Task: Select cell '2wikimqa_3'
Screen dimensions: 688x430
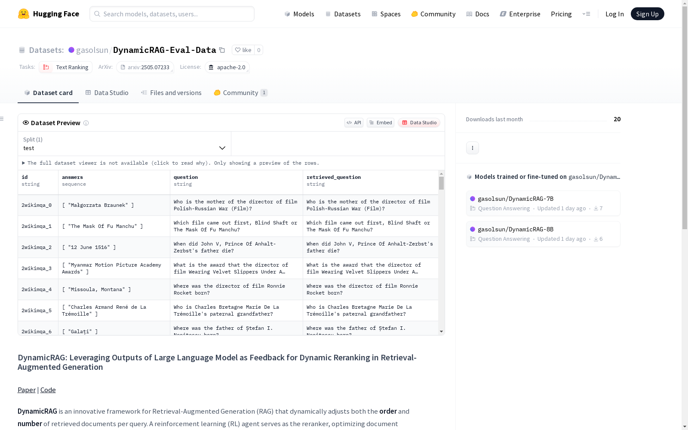Action: point(38,268)
